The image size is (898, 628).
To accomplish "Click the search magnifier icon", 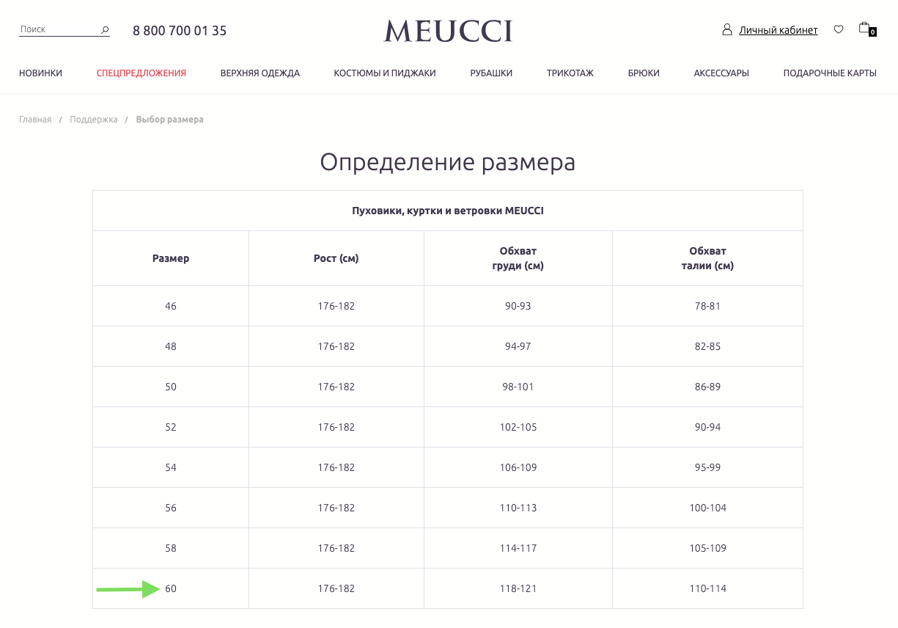I will click(105, 30).
